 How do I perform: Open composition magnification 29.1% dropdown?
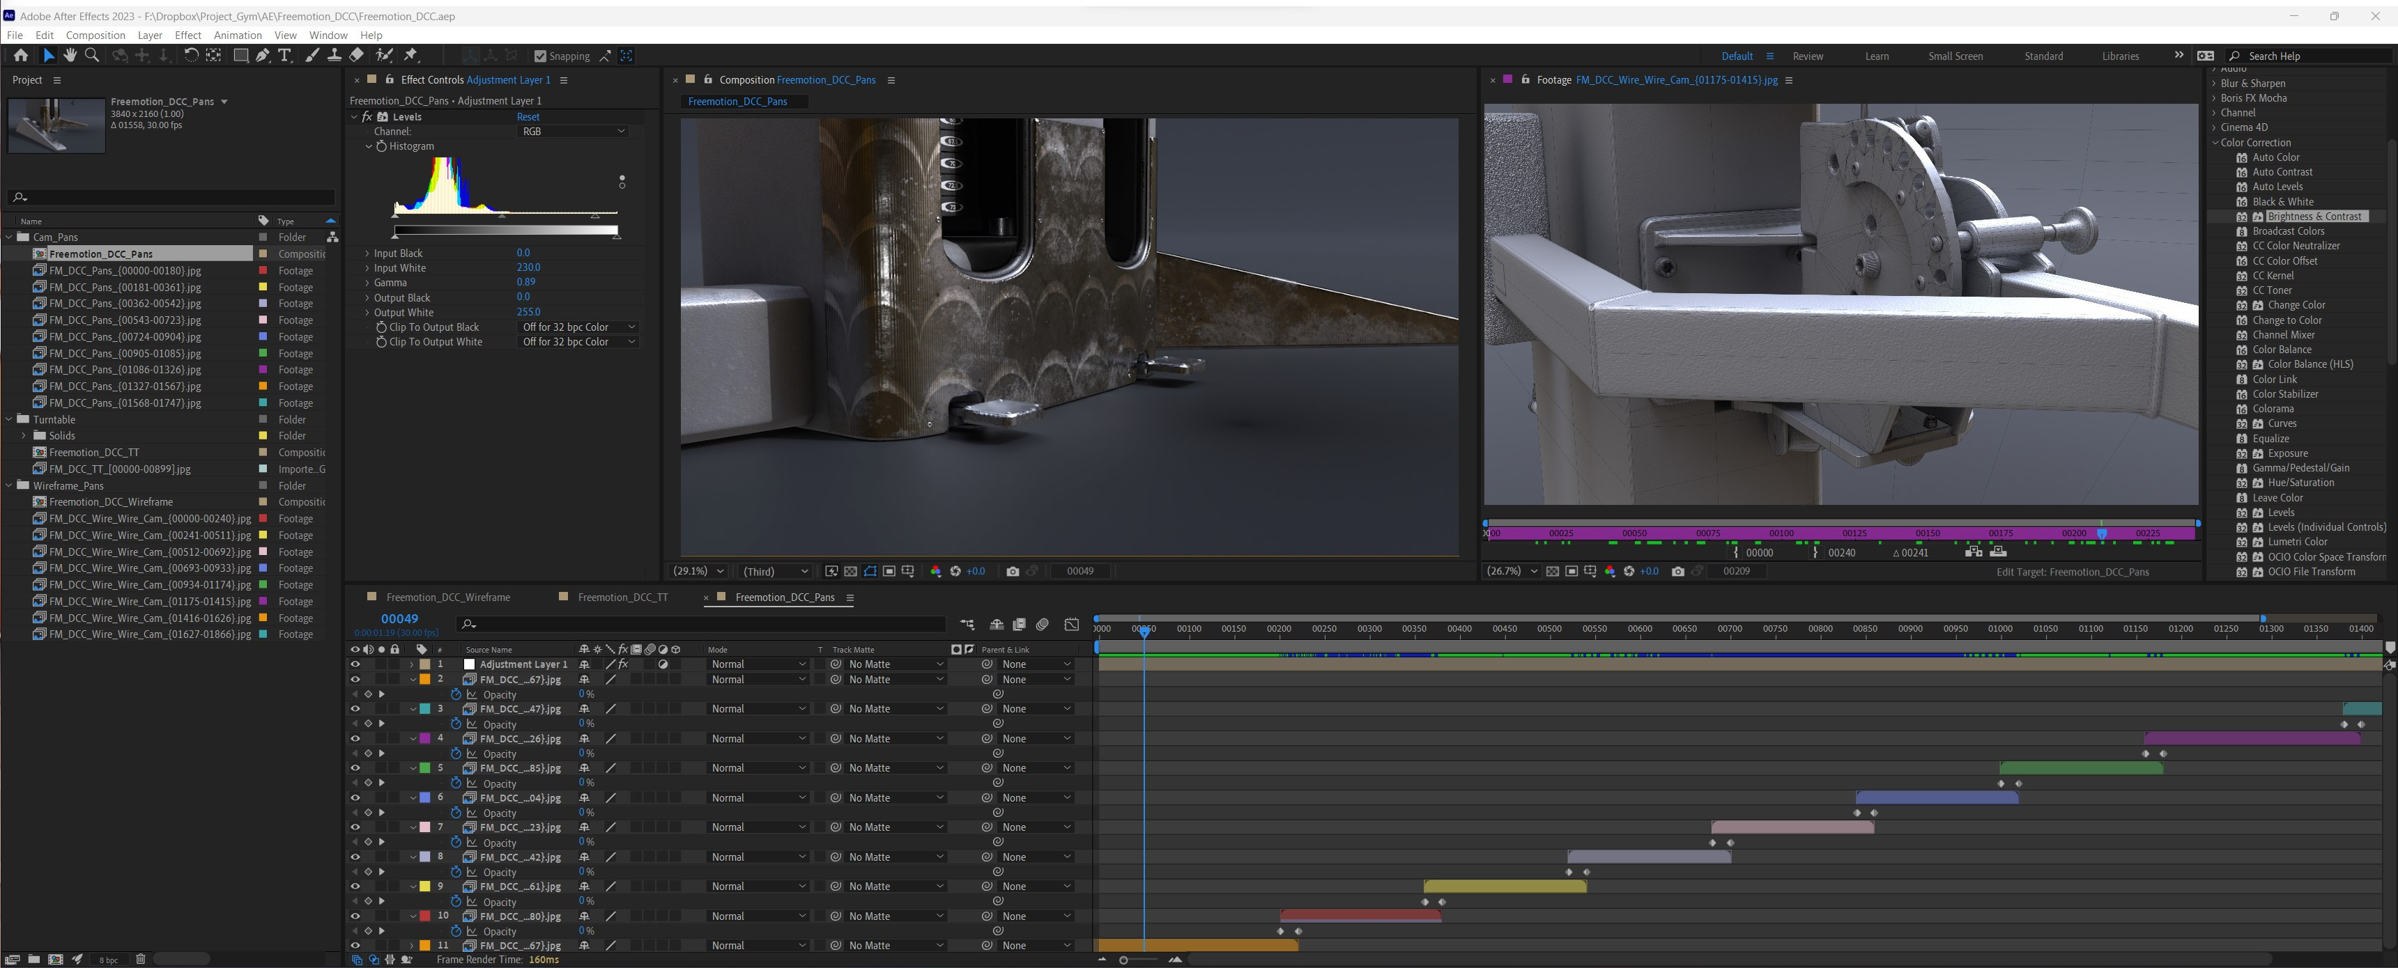pos(699,571)
